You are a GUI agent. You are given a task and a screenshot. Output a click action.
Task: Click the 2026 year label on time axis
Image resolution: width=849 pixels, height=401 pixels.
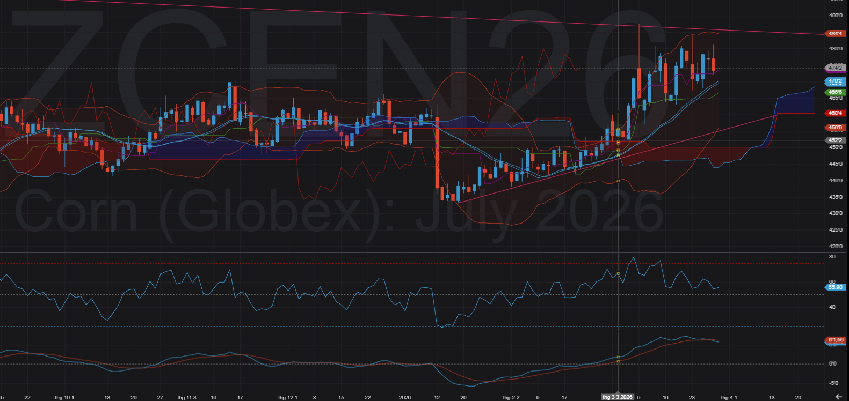405,397
